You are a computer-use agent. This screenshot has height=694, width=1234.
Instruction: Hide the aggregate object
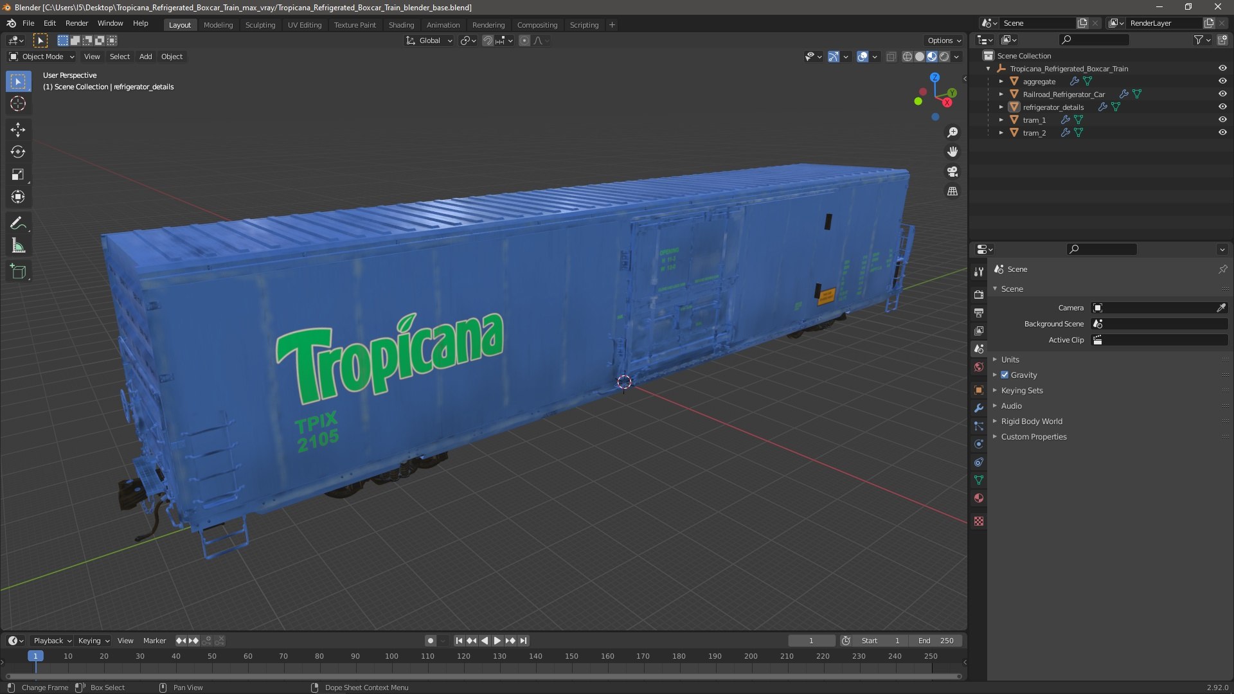click(x=1222, y=81)
